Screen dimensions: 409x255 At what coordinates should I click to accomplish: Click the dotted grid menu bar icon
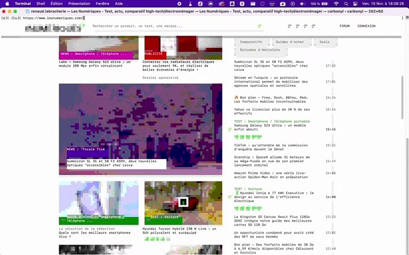point(272,4)
